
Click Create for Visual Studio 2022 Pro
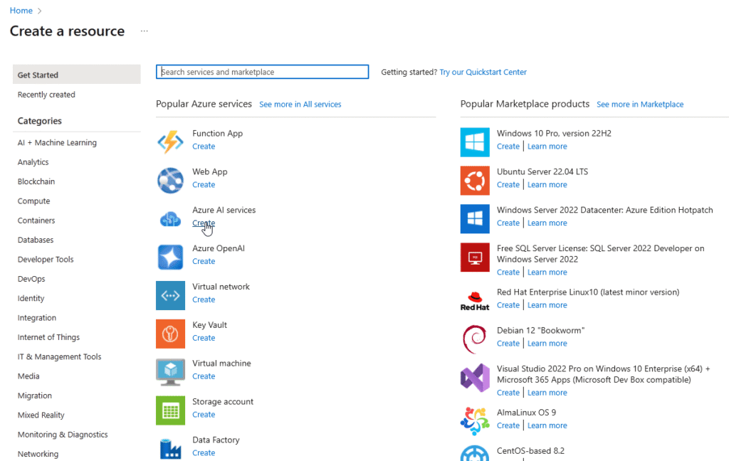click(x=508, y=393)
